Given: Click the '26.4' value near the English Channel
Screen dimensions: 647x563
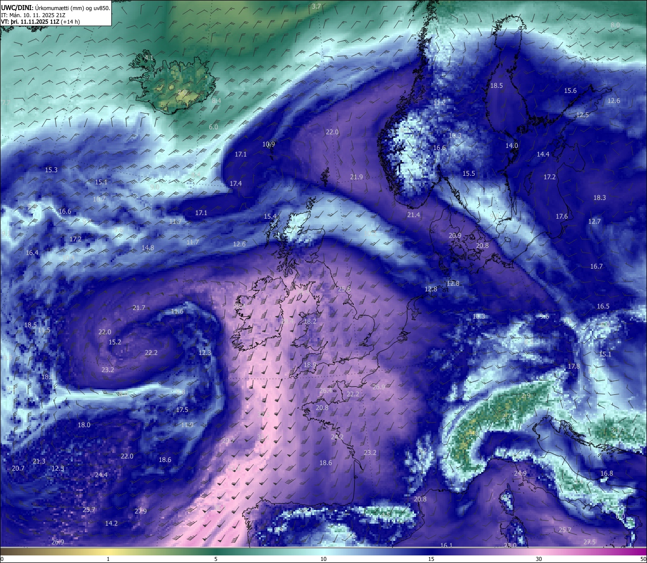Looking at the screenshot, I should pos(326,390).
